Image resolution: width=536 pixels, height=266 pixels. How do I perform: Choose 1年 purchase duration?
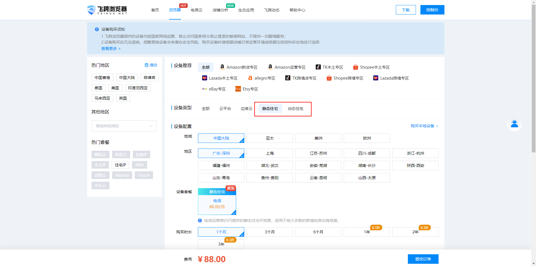[x=367, y=232]
